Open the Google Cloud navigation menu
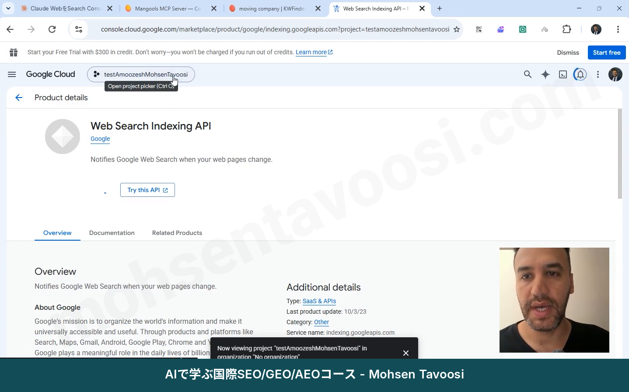 pos(12,74)
